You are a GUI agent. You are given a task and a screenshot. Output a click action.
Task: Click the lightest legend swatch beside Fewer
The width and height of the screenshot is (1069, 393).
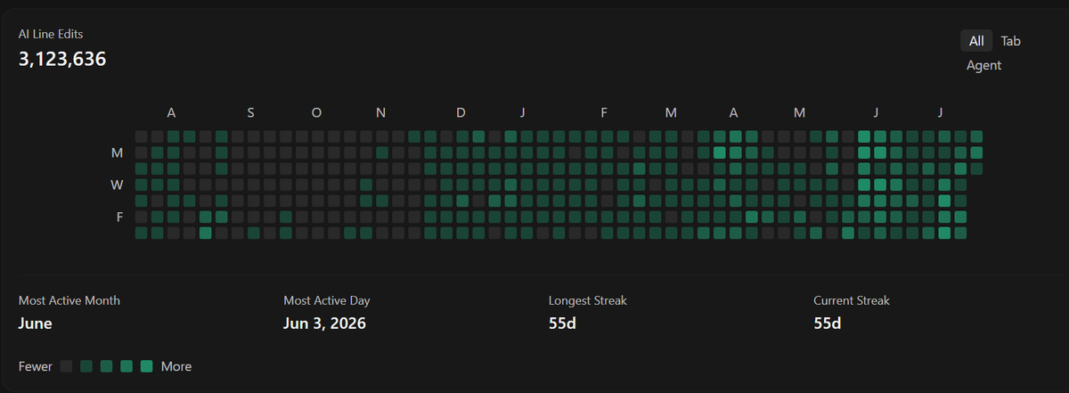pyautogui.click(x=66, y=366)
